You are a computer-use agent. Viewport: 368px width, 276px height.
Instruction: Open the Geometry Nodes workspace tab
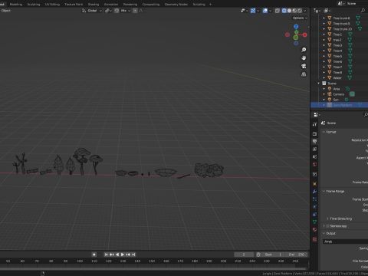click(x=176, y=5)
